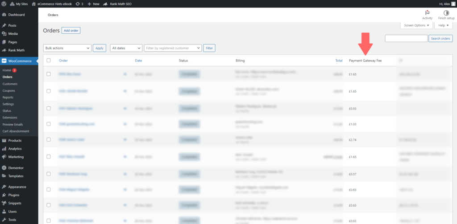Check the order row with £0.57 fee
This screenshot has height=224, width=457.
coord(49,174)
